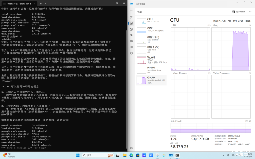Click GPU name "Intel(R) Arc(TM) 130T GPU (16GB)"
The width and height of the screenshot is (255, 159).
coord(232,21)
